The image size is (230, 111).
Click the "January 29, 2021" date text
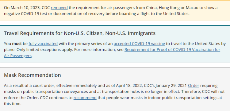pos(171,86)
